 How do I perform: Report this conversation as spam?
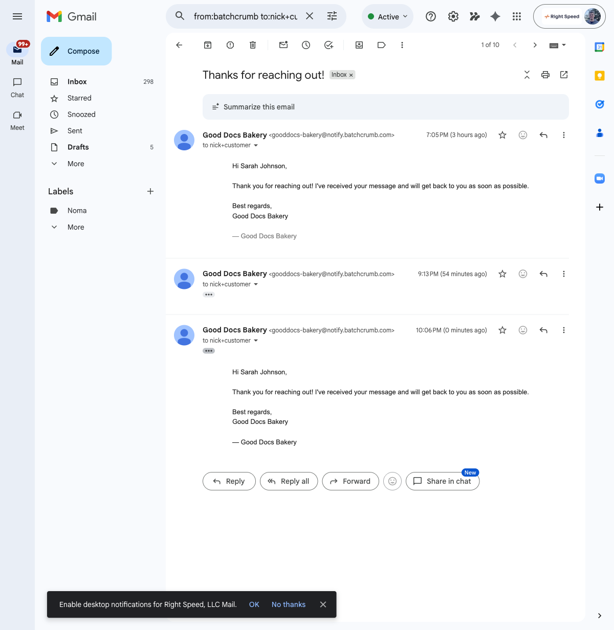point(230,45)
